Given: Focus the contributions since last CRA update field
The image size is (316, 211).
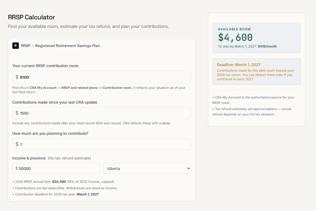Looking at the screenshot, I should [x=102, y=113].
